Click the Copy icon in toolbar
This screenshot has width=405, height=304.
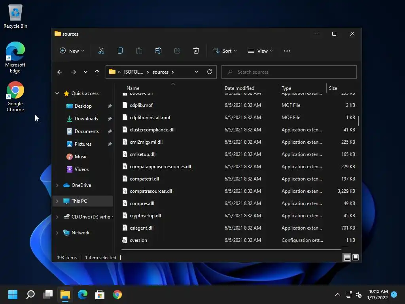point(120,51)
